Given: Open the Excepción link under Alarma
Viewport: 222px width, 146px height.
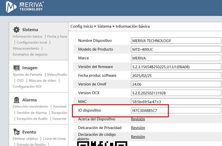Looking at the screenshot, I should 59,113.
